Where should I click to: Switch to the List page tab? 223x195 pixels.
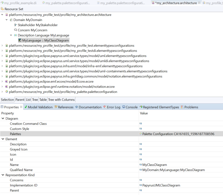coord(28,100)
